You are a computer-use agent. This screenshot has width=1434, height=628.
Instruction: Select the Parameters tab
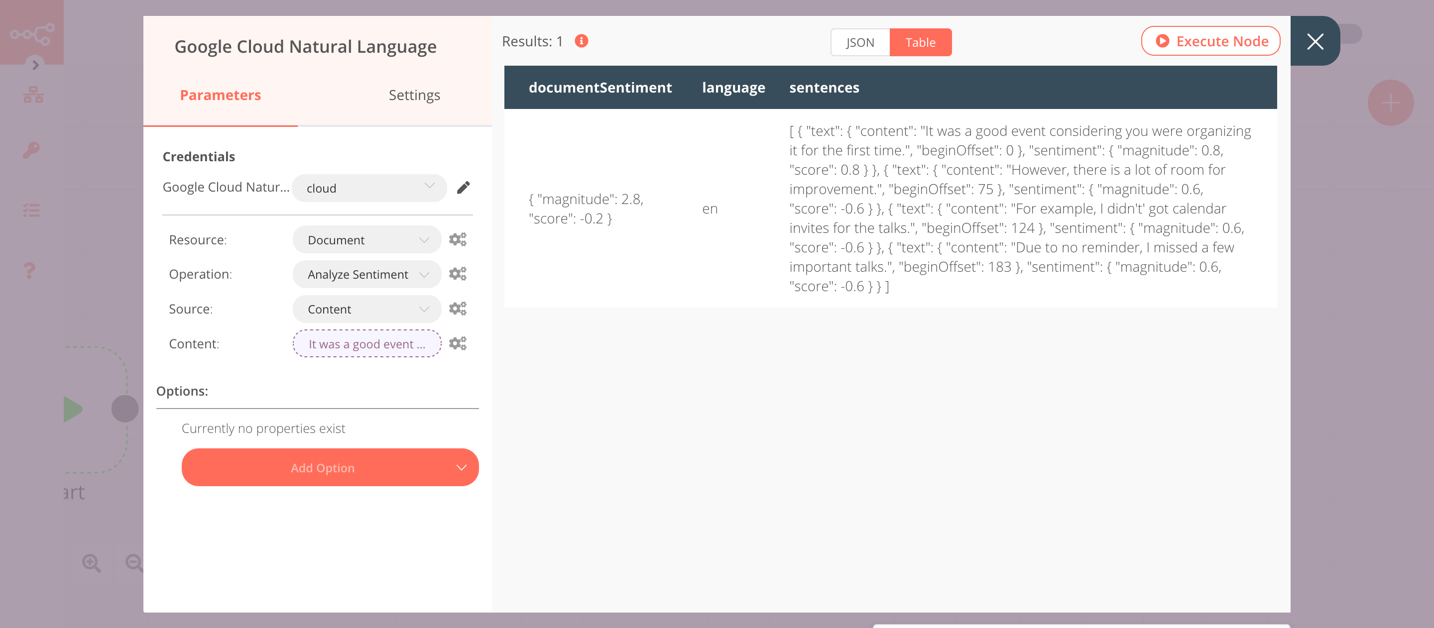tap(220, 95)
